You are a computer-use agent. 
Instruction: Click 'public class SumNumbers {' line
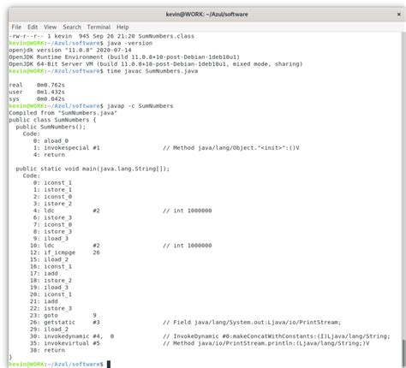(x=52, y=120)
